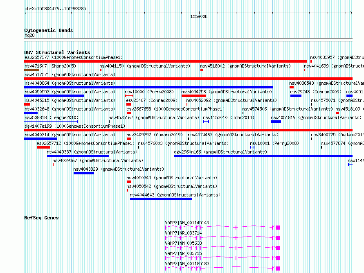Select the nsv4048864 variant label

tap(70, 83)
